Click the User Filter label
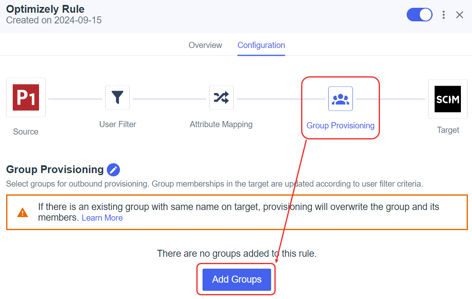Viewport: 472px width, 299px height. (118, 124)
